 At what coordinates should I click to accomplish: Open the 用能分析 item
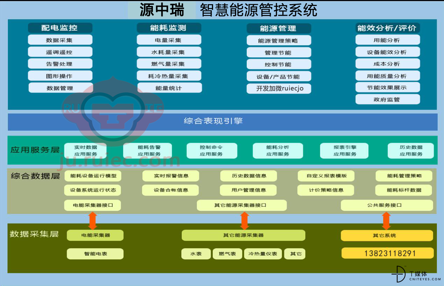(387, 40)
